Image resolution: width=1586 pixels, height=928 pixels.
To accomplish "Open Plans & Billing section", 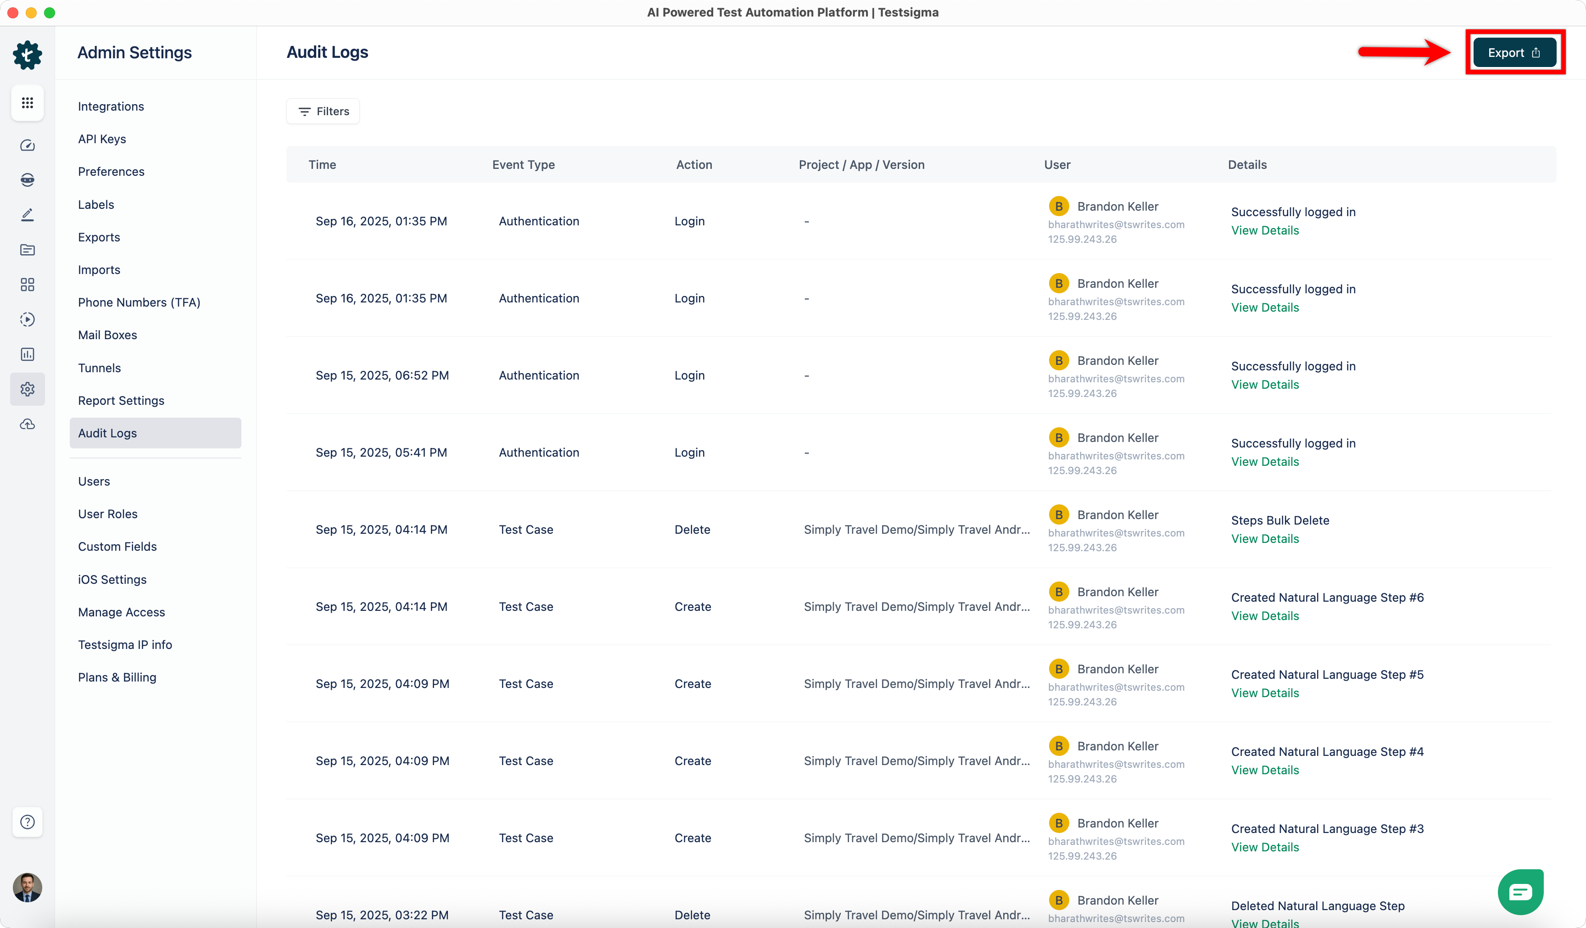I will click(x=117, y=677).
